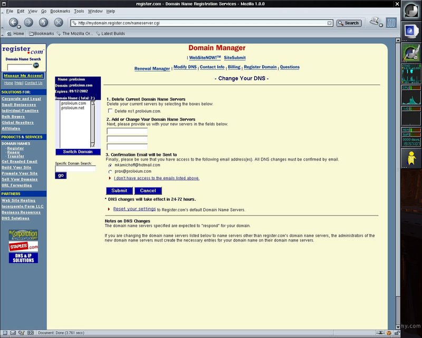
Task: Select prolixium.net in the domain list
Action: click(x=73, y=108)
